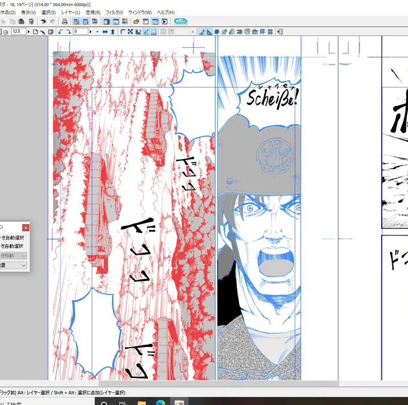Screen dimensions: 408x405
Task: Open the レイヤー(L) menu
Action: [71, 13]
